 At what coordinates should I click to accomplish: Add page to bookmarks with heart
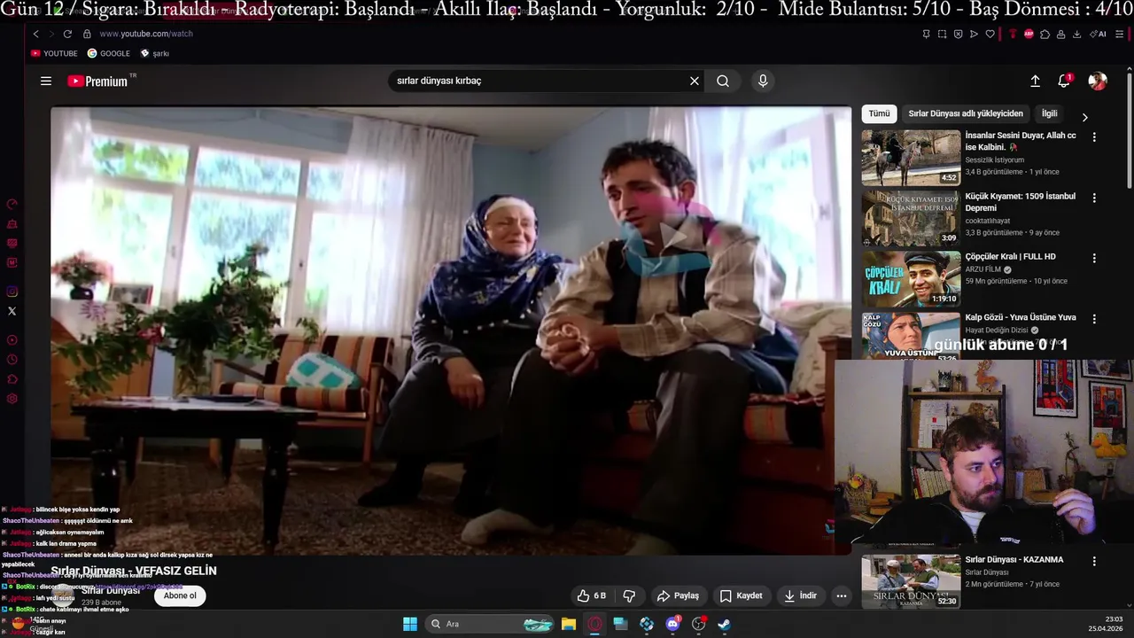coord(990,34)
